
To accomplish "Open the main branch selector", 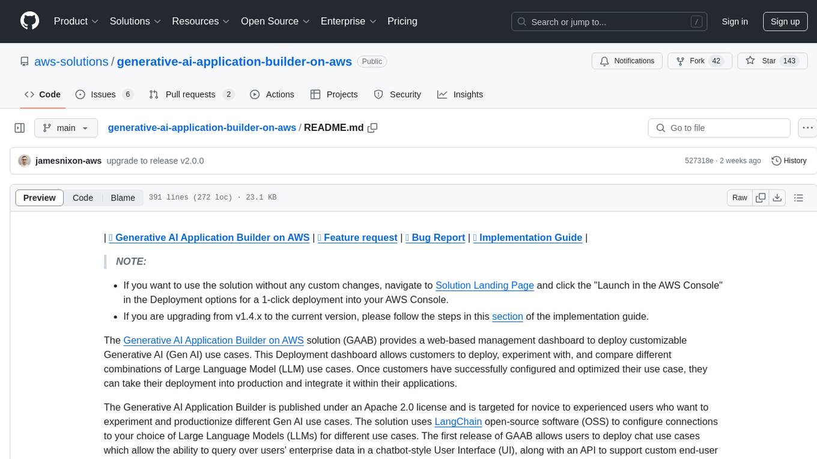I will (66, 128).
